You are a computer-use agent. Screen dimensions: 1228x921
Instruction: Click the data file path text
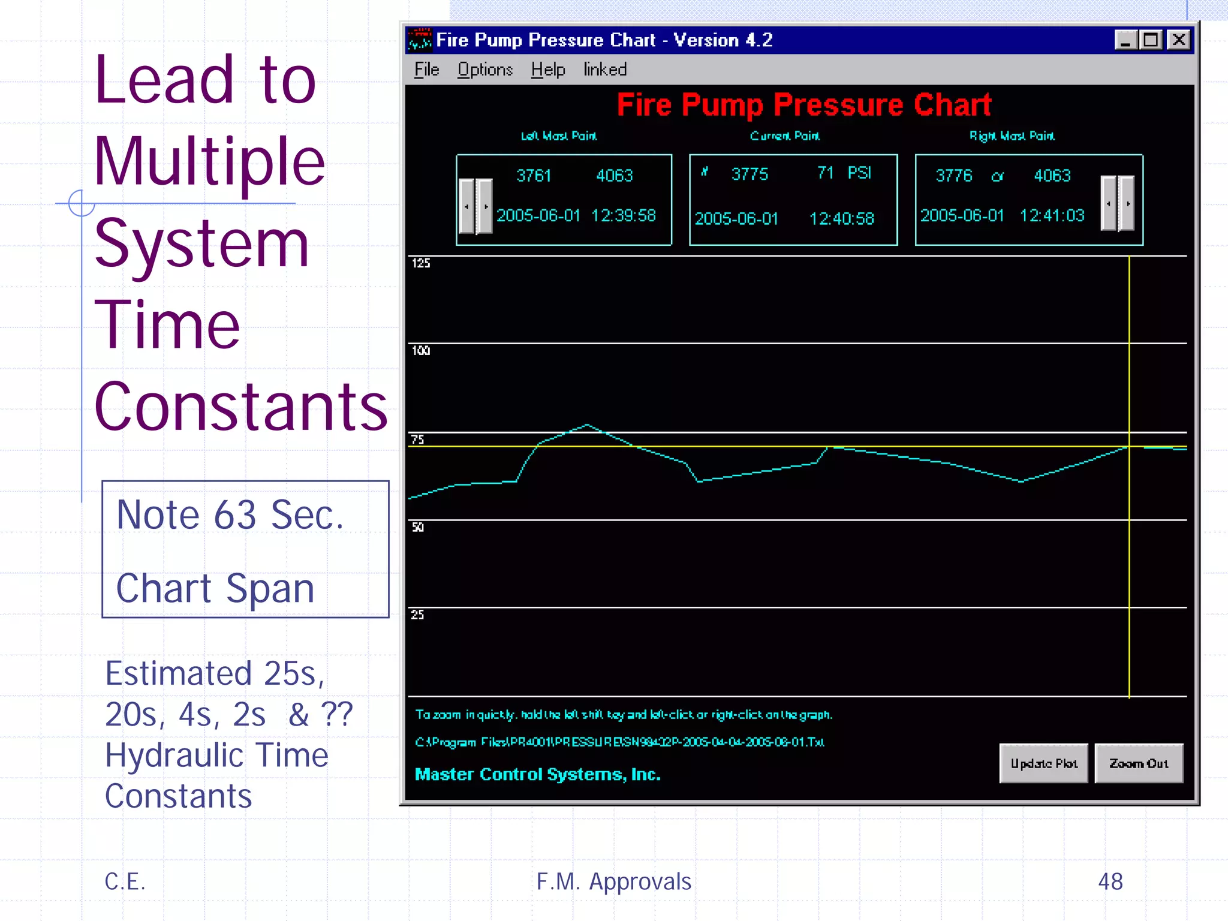620,742
